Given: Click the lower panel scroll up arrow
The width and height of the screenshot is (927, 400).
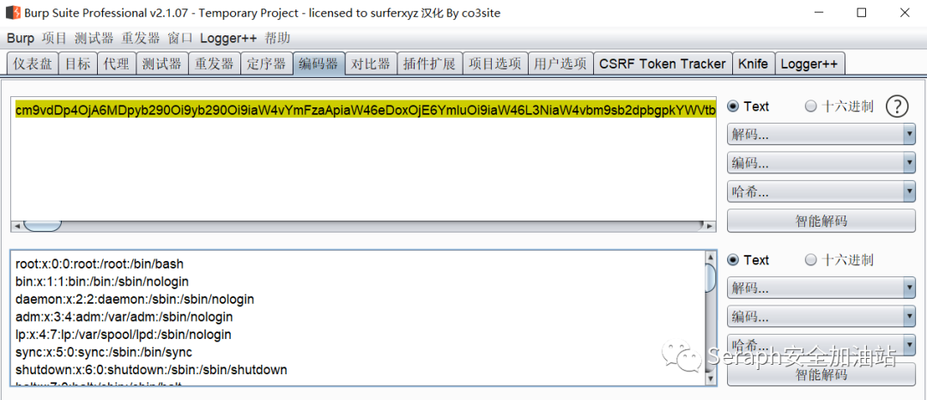Looking at the screenshot, I should 712,257.
